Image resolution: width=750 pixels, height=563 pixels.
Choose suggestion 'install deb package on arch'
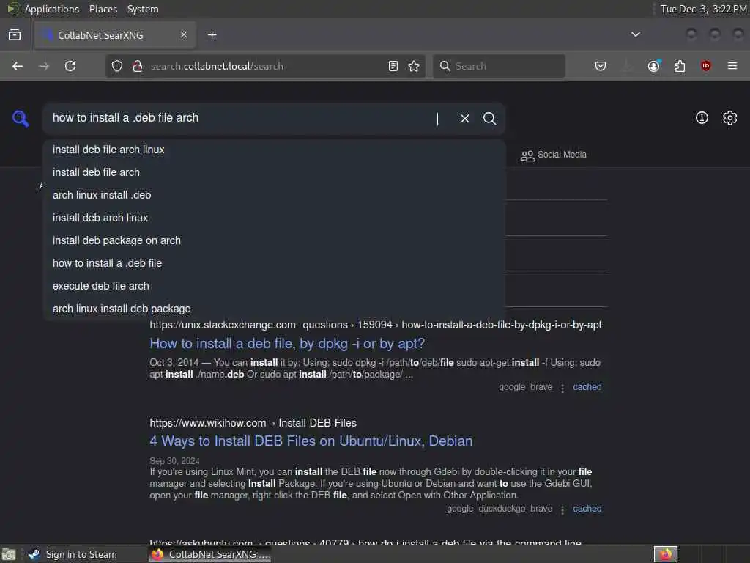pyautogui.click(x=274, y=240)
